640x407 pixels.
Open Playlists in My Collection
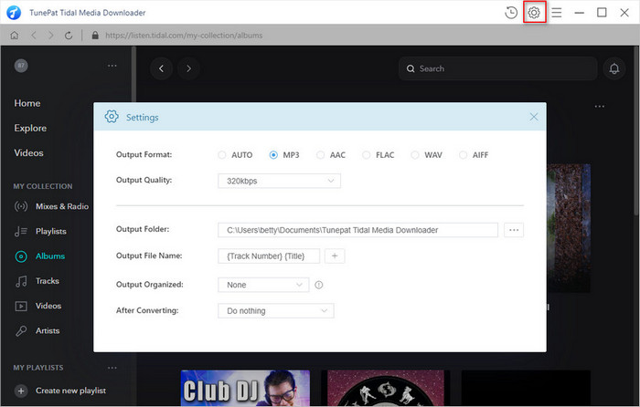point(40,232)
